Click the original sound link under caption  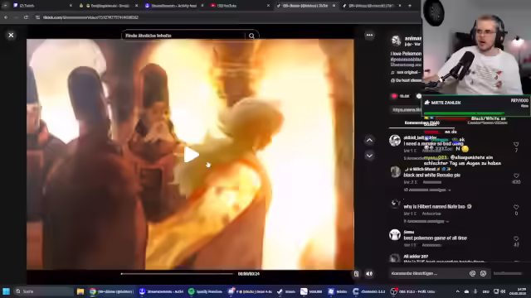406,72
